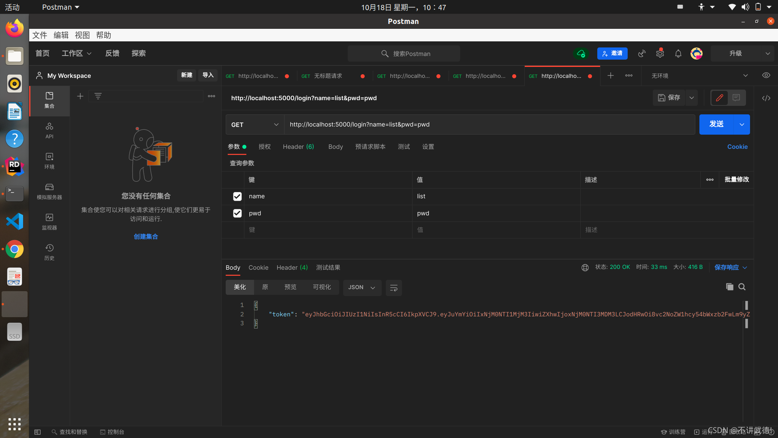
Task: Click the Import (导入) button
Action: click(208, 75)
